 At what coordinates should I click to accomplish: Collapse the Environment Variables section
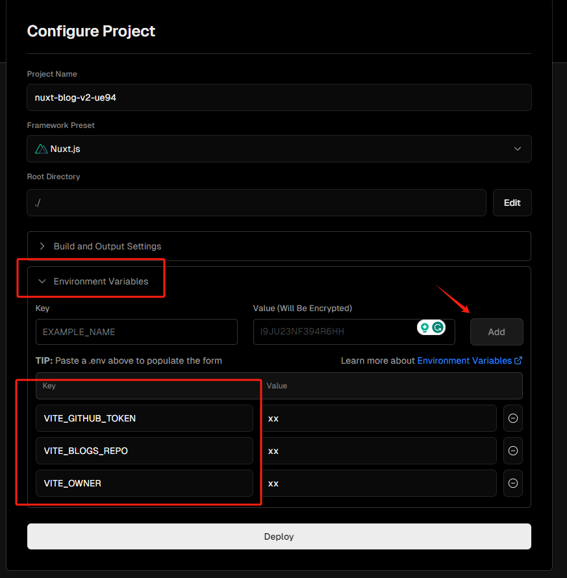(101, 281)
